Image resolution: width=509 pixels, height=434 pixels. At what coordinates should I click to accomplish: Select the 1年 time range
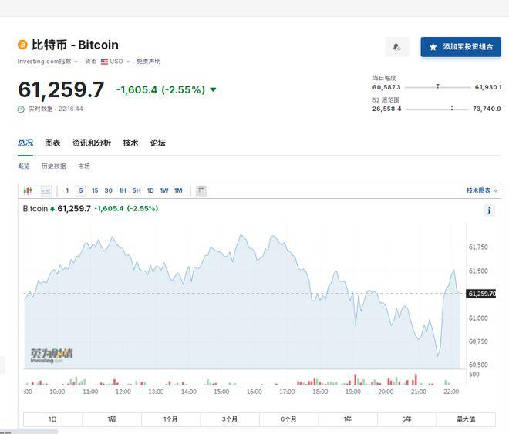(x=348, y=419)
